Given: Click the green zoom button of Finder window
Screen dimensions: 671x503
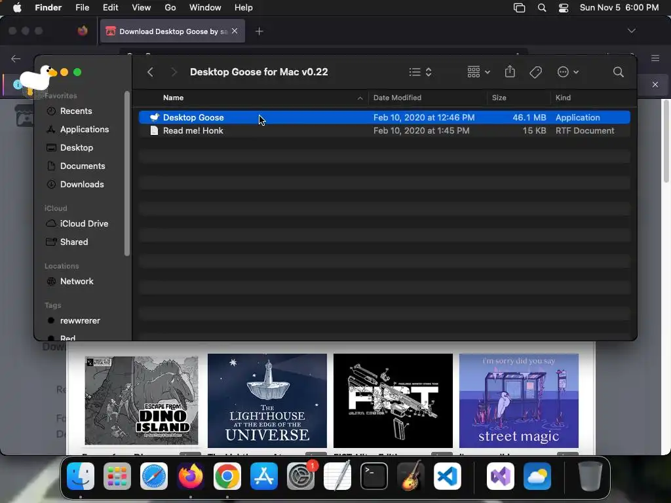Looking at the screenshot, I should [x=77, y=72].
